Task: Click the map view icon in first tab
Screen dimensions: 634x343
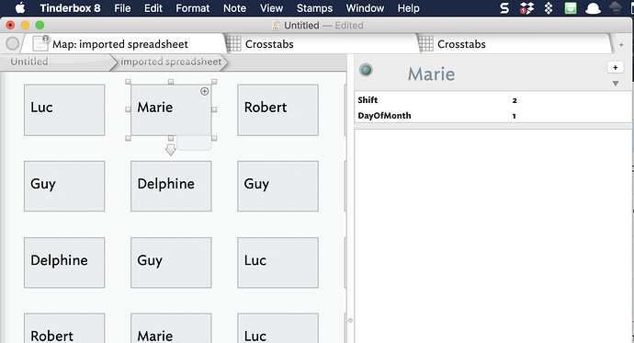Action: [x=40, y=43]
